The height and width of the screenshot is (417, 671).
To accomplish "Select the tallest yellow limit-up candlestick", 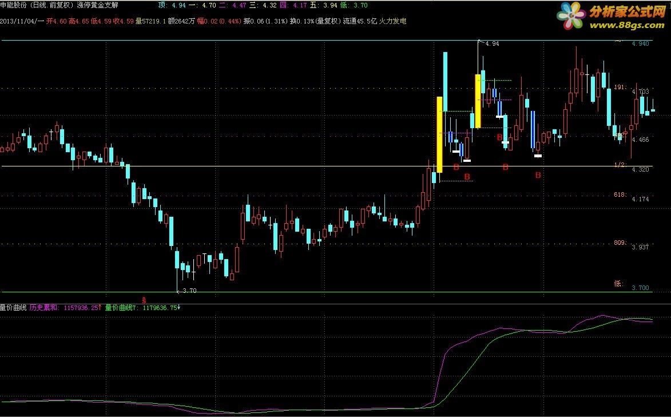I will pos(439,134).
